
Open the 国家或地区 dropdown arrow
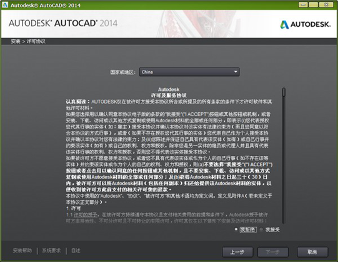pyautogui.click(x=236, y=72)
